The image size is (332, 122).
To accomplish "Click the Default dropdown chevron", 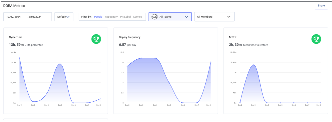I will (x=68, y=17).
